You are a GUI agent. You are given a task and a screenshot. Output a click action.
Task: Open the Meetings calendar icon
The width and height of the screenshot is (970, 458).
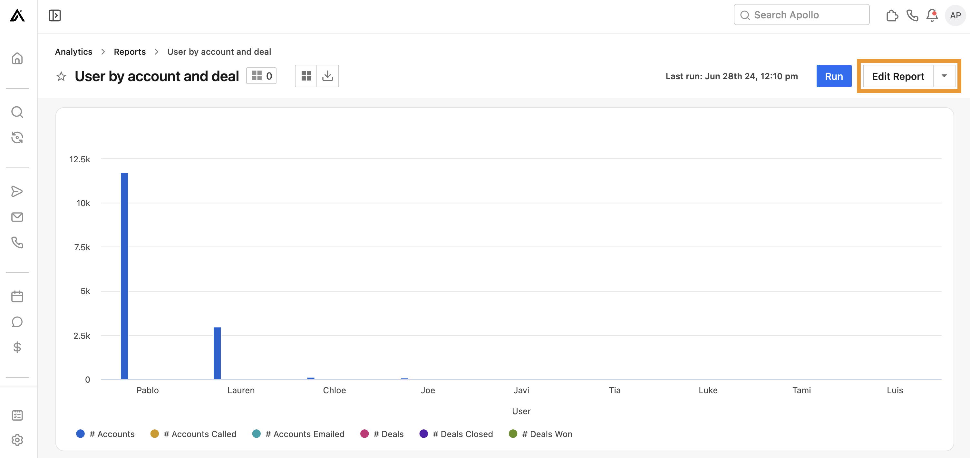[x=17, y=296]
